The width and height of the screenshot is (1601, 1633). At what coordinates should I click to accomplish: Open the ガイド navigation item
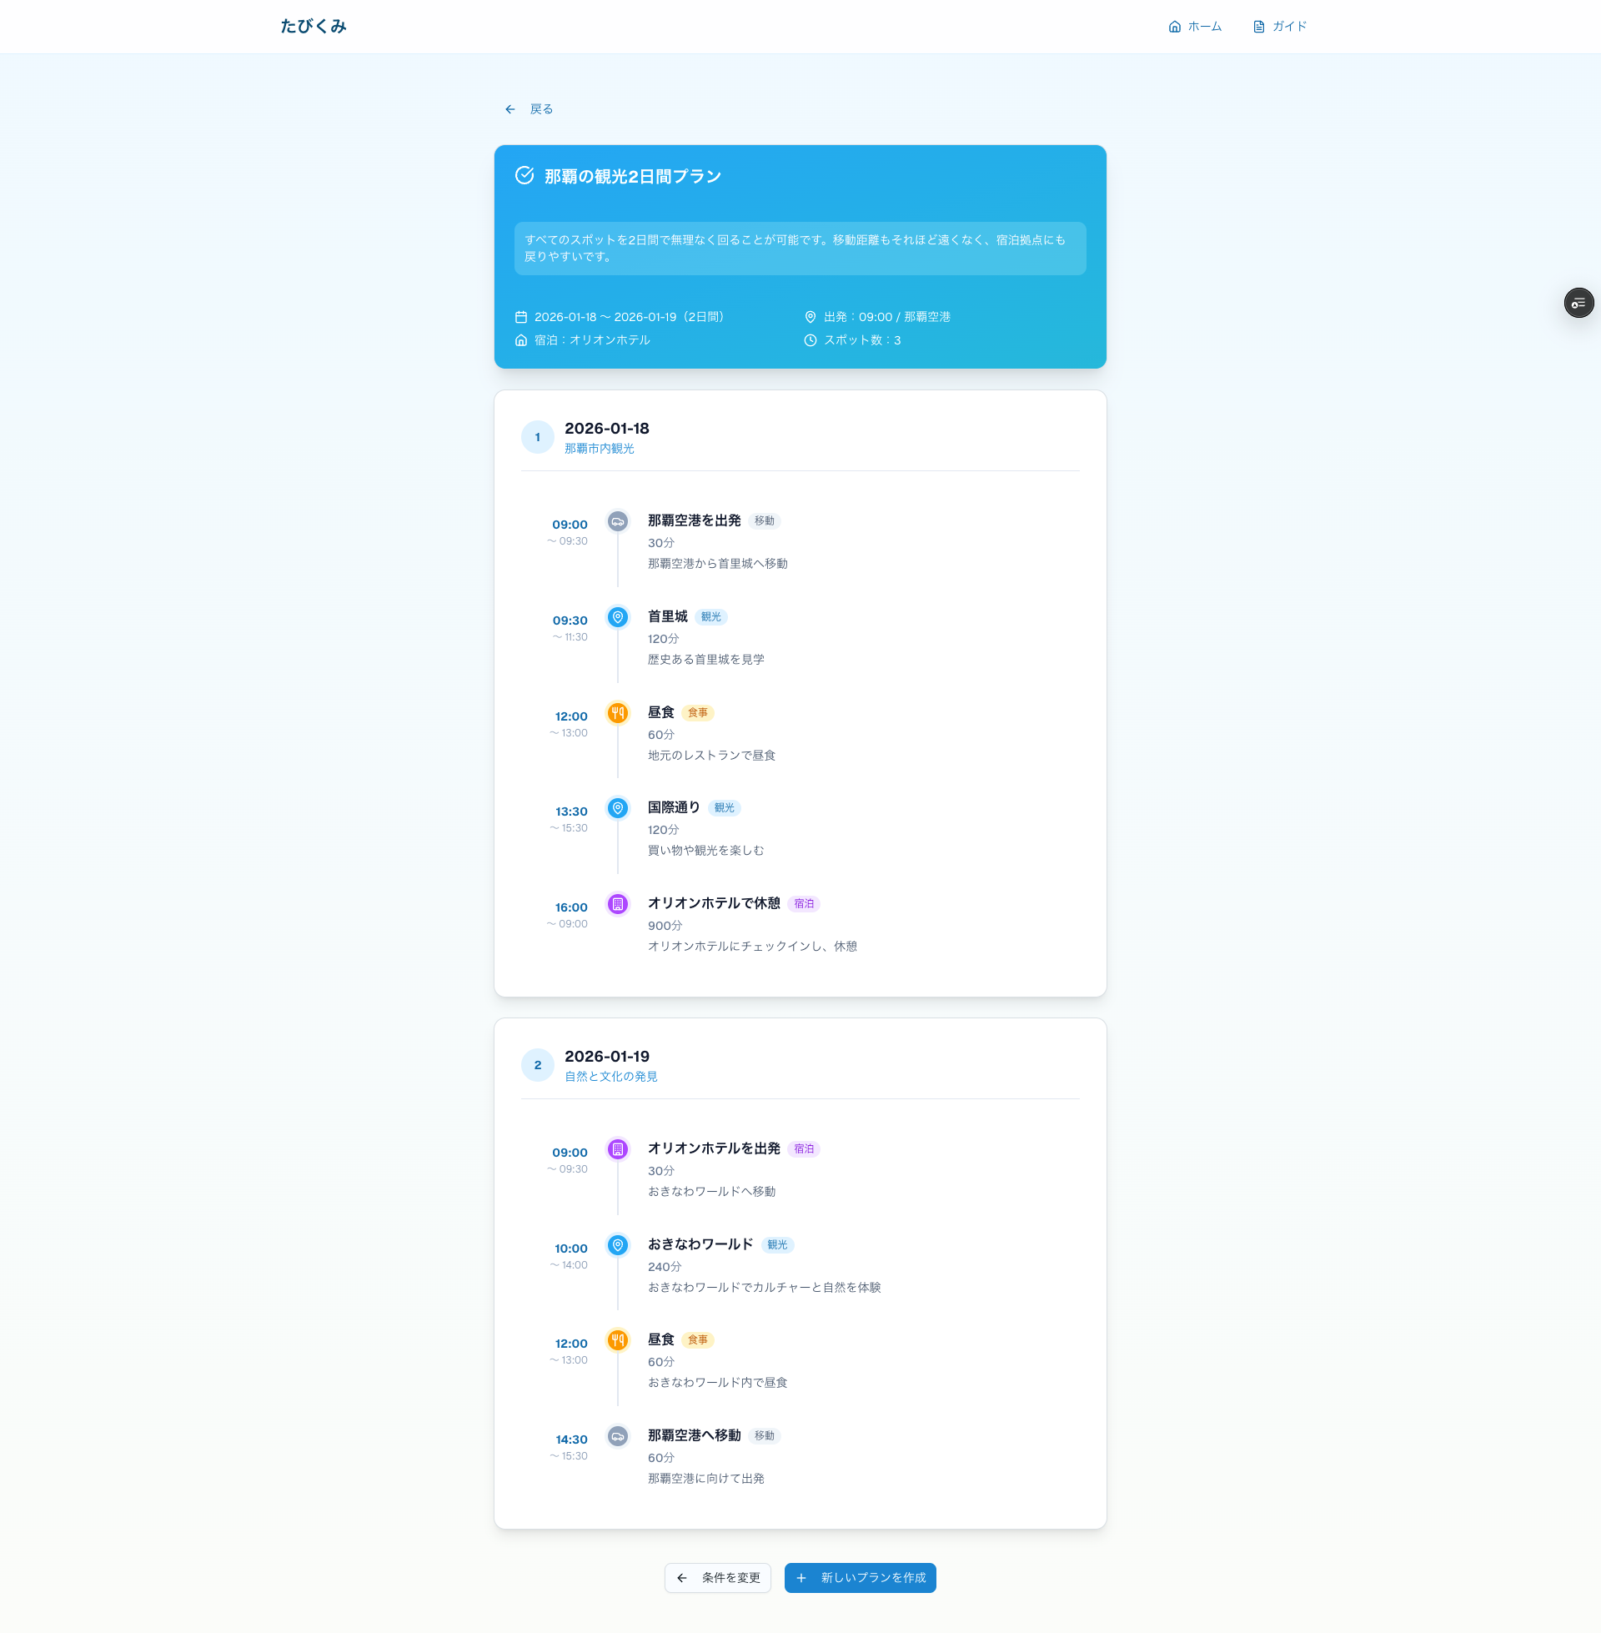coord(1279,26)
